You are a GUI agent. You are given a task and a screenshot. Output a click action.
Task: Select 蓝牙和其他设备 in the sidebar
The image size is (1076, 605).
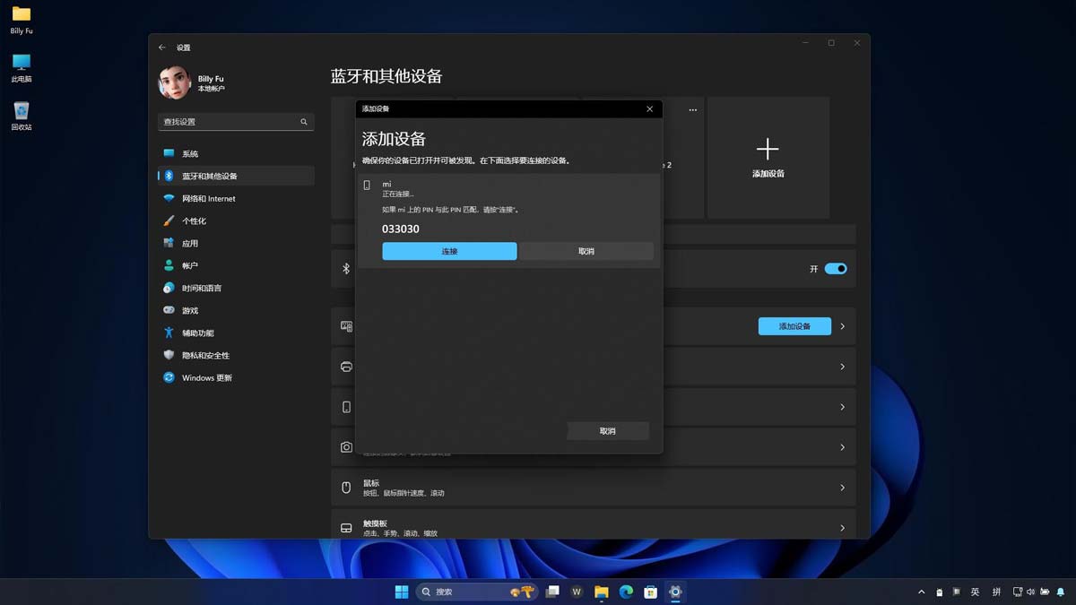tap(206, 176)
